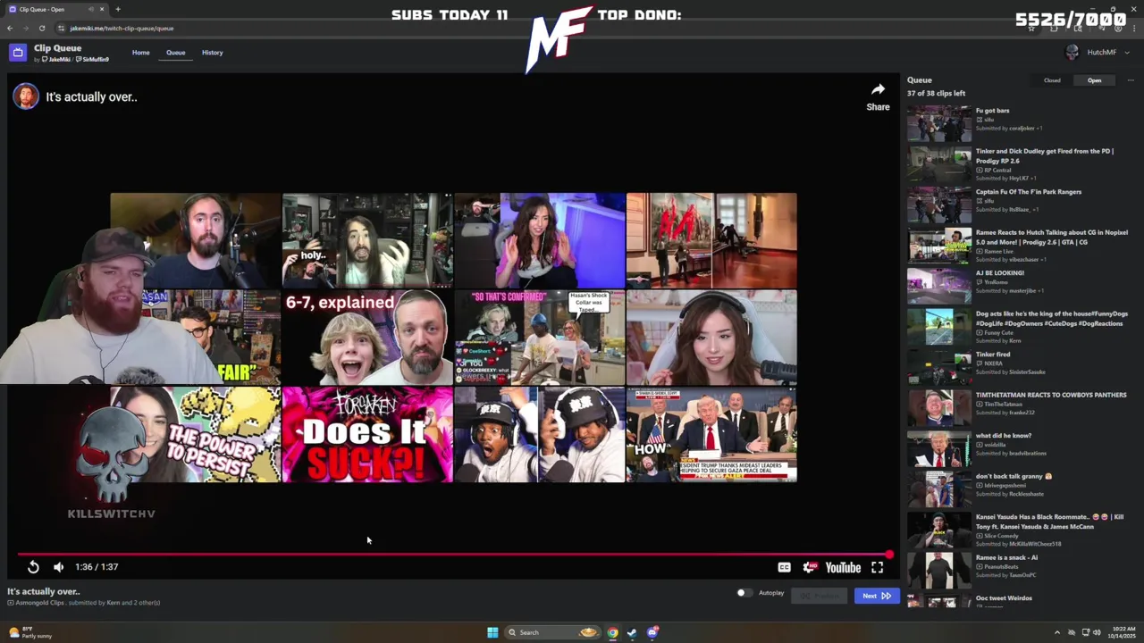Open Chrome from the taskbar
1144x643 pixels.
click(612, 632)
